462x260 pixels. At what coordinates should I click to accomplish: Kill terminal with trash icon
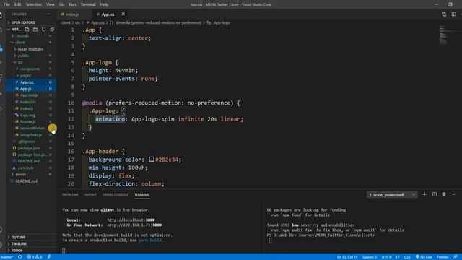(x=444, y=194)
